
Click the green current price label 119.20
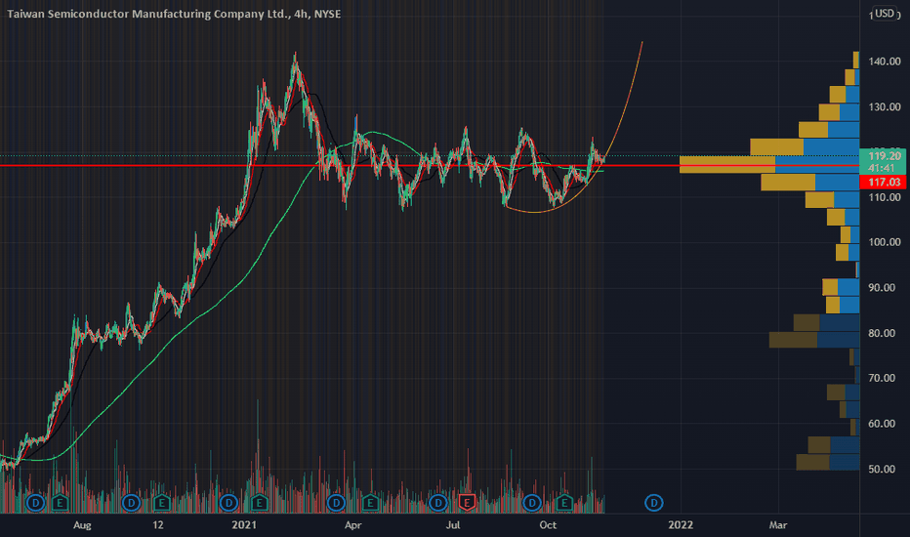tap(883, 155)
